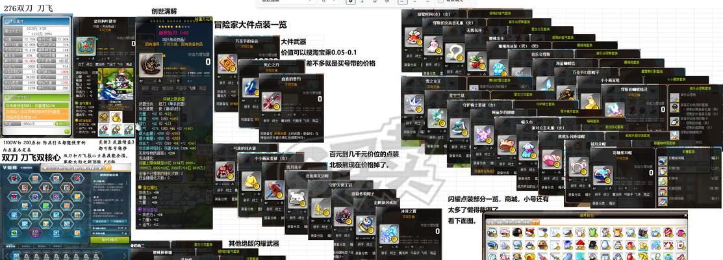This screenshot has width=723, height=260.
Task: Click the 缪斯的蝴蝶精灵 butterfly icon
Action: pyautogui.click(x=615, y=110)
